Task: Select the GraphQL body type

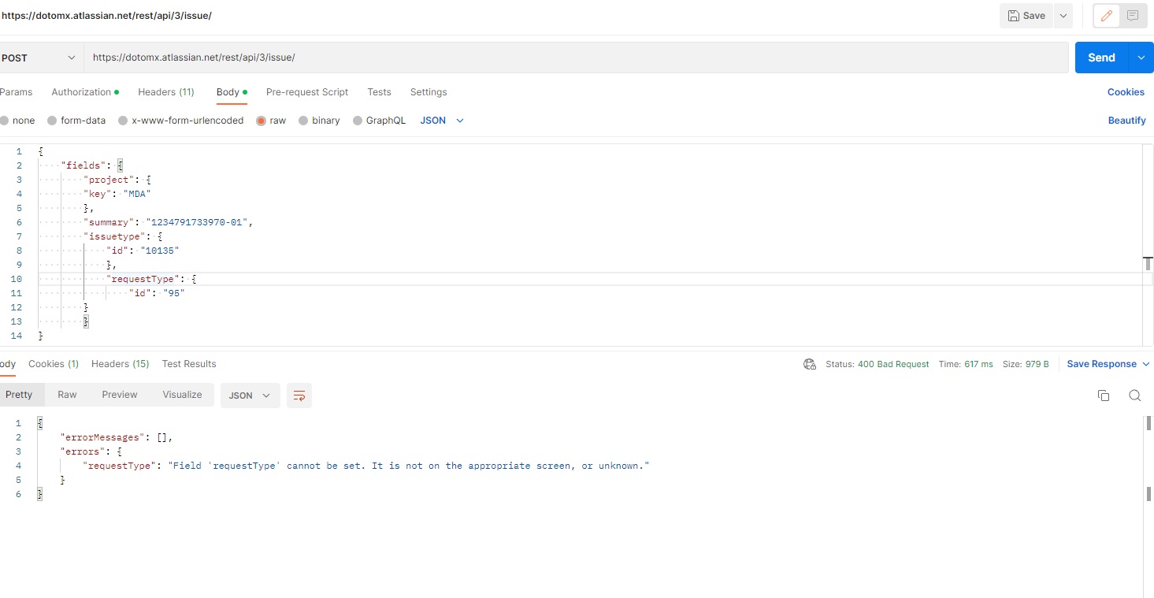Action: click(x=379, y=121)
